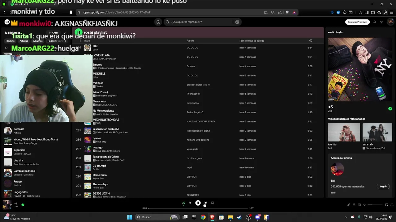Viewport: 396px width, 222px height.
Task: Click the Seguir button for Zell
Action: coord(383,187)
